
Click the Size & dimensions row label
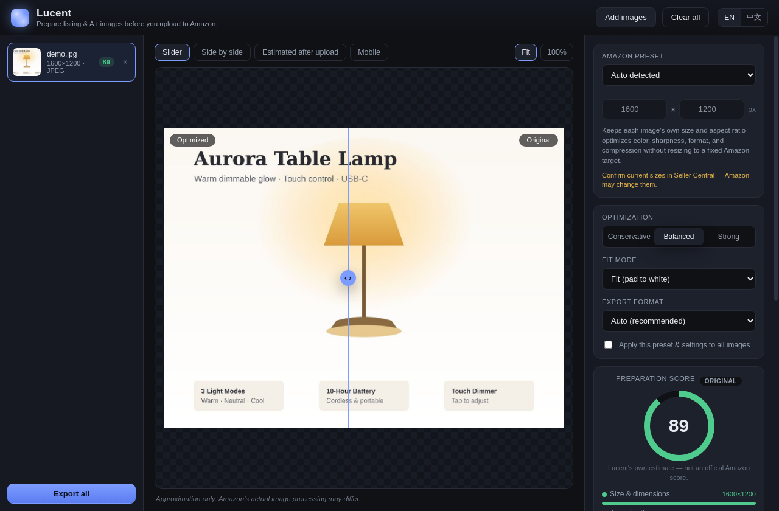pyautogui.click(x=640, y=494)
